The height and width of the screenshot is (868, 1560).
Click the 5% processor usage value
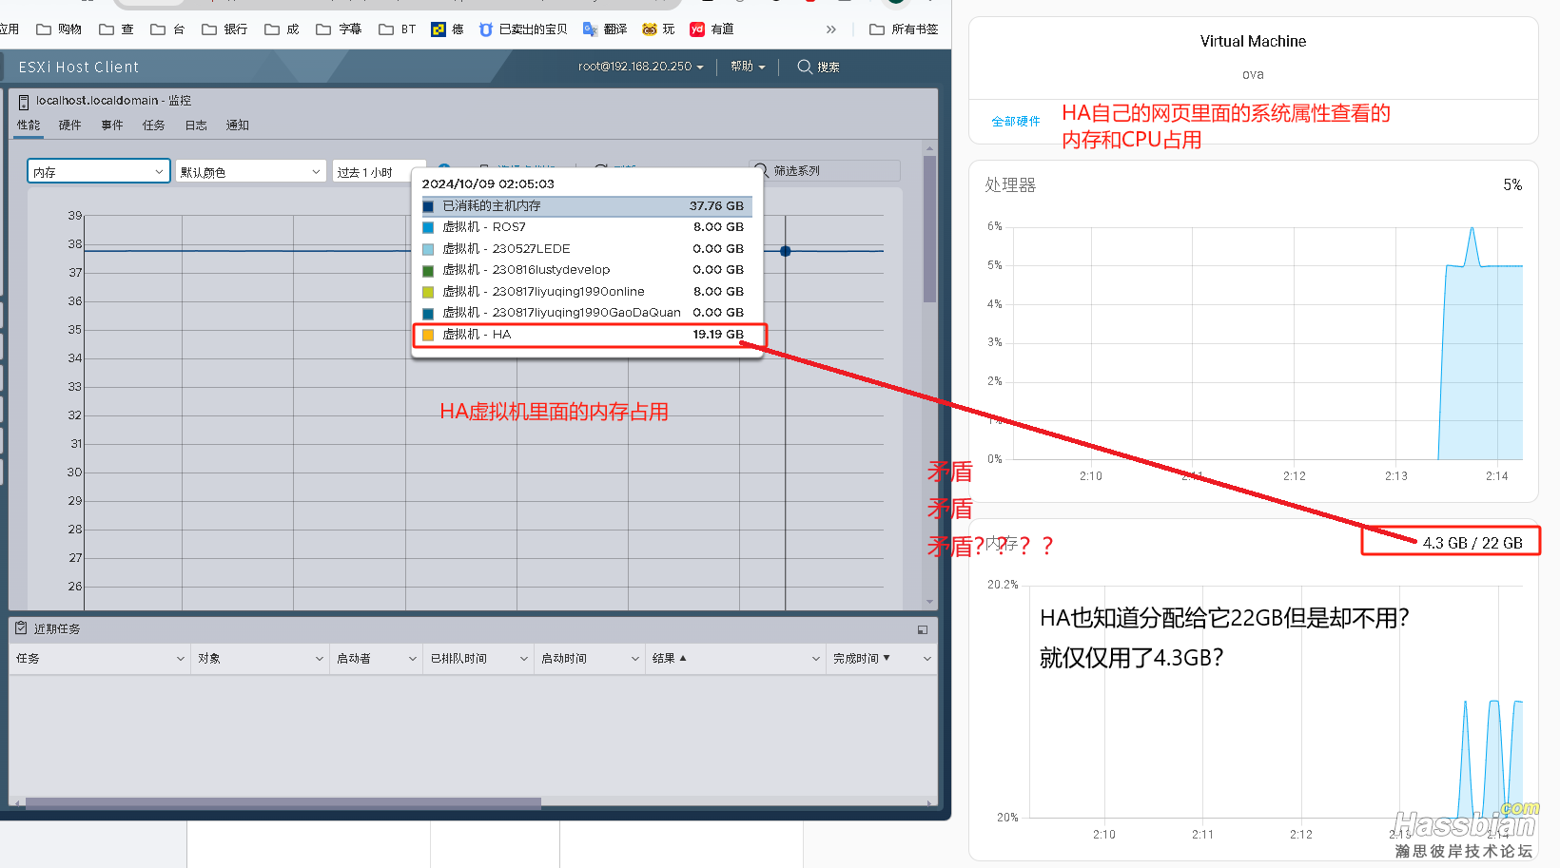(x=1512, y=185)
